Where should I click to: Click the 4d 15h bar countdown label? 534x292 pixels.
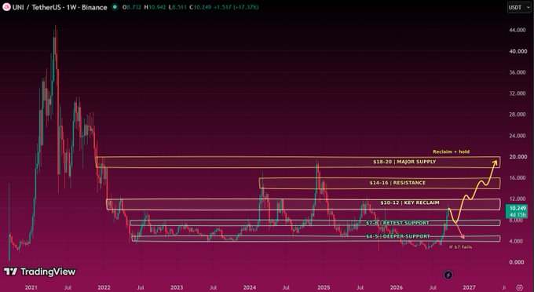518,215
